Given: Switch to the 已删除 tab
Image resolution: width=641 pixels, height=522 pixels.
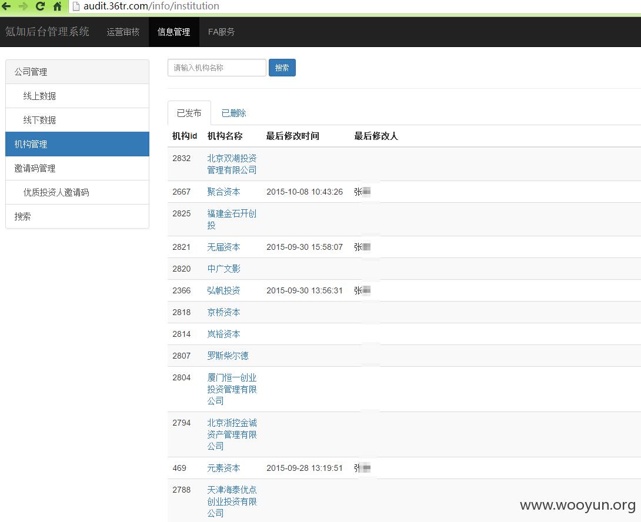Looking at the screenshot, I should (x=234, y=113).
